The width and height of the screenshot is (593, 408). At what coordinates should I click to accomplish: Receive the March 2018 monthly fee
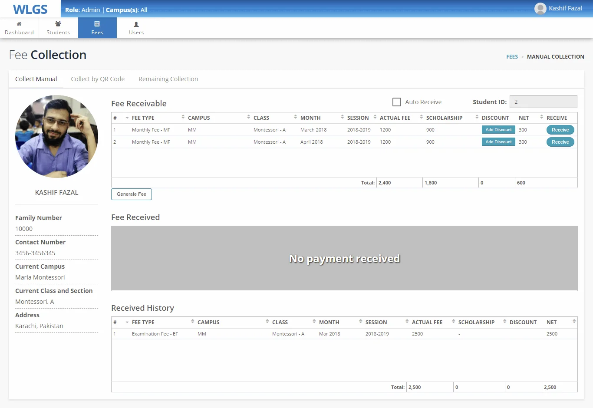coord(560,130)
